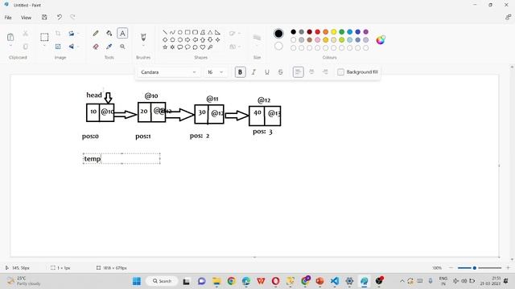The image size is (515, 289).
Task: Toggle Italic text formatting
Action: coord(253,72)
